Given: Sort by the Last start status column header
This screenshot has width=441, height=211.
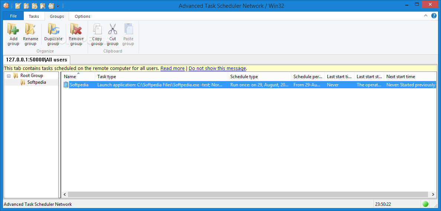Looking at the screenshot, I should [369, 76].
